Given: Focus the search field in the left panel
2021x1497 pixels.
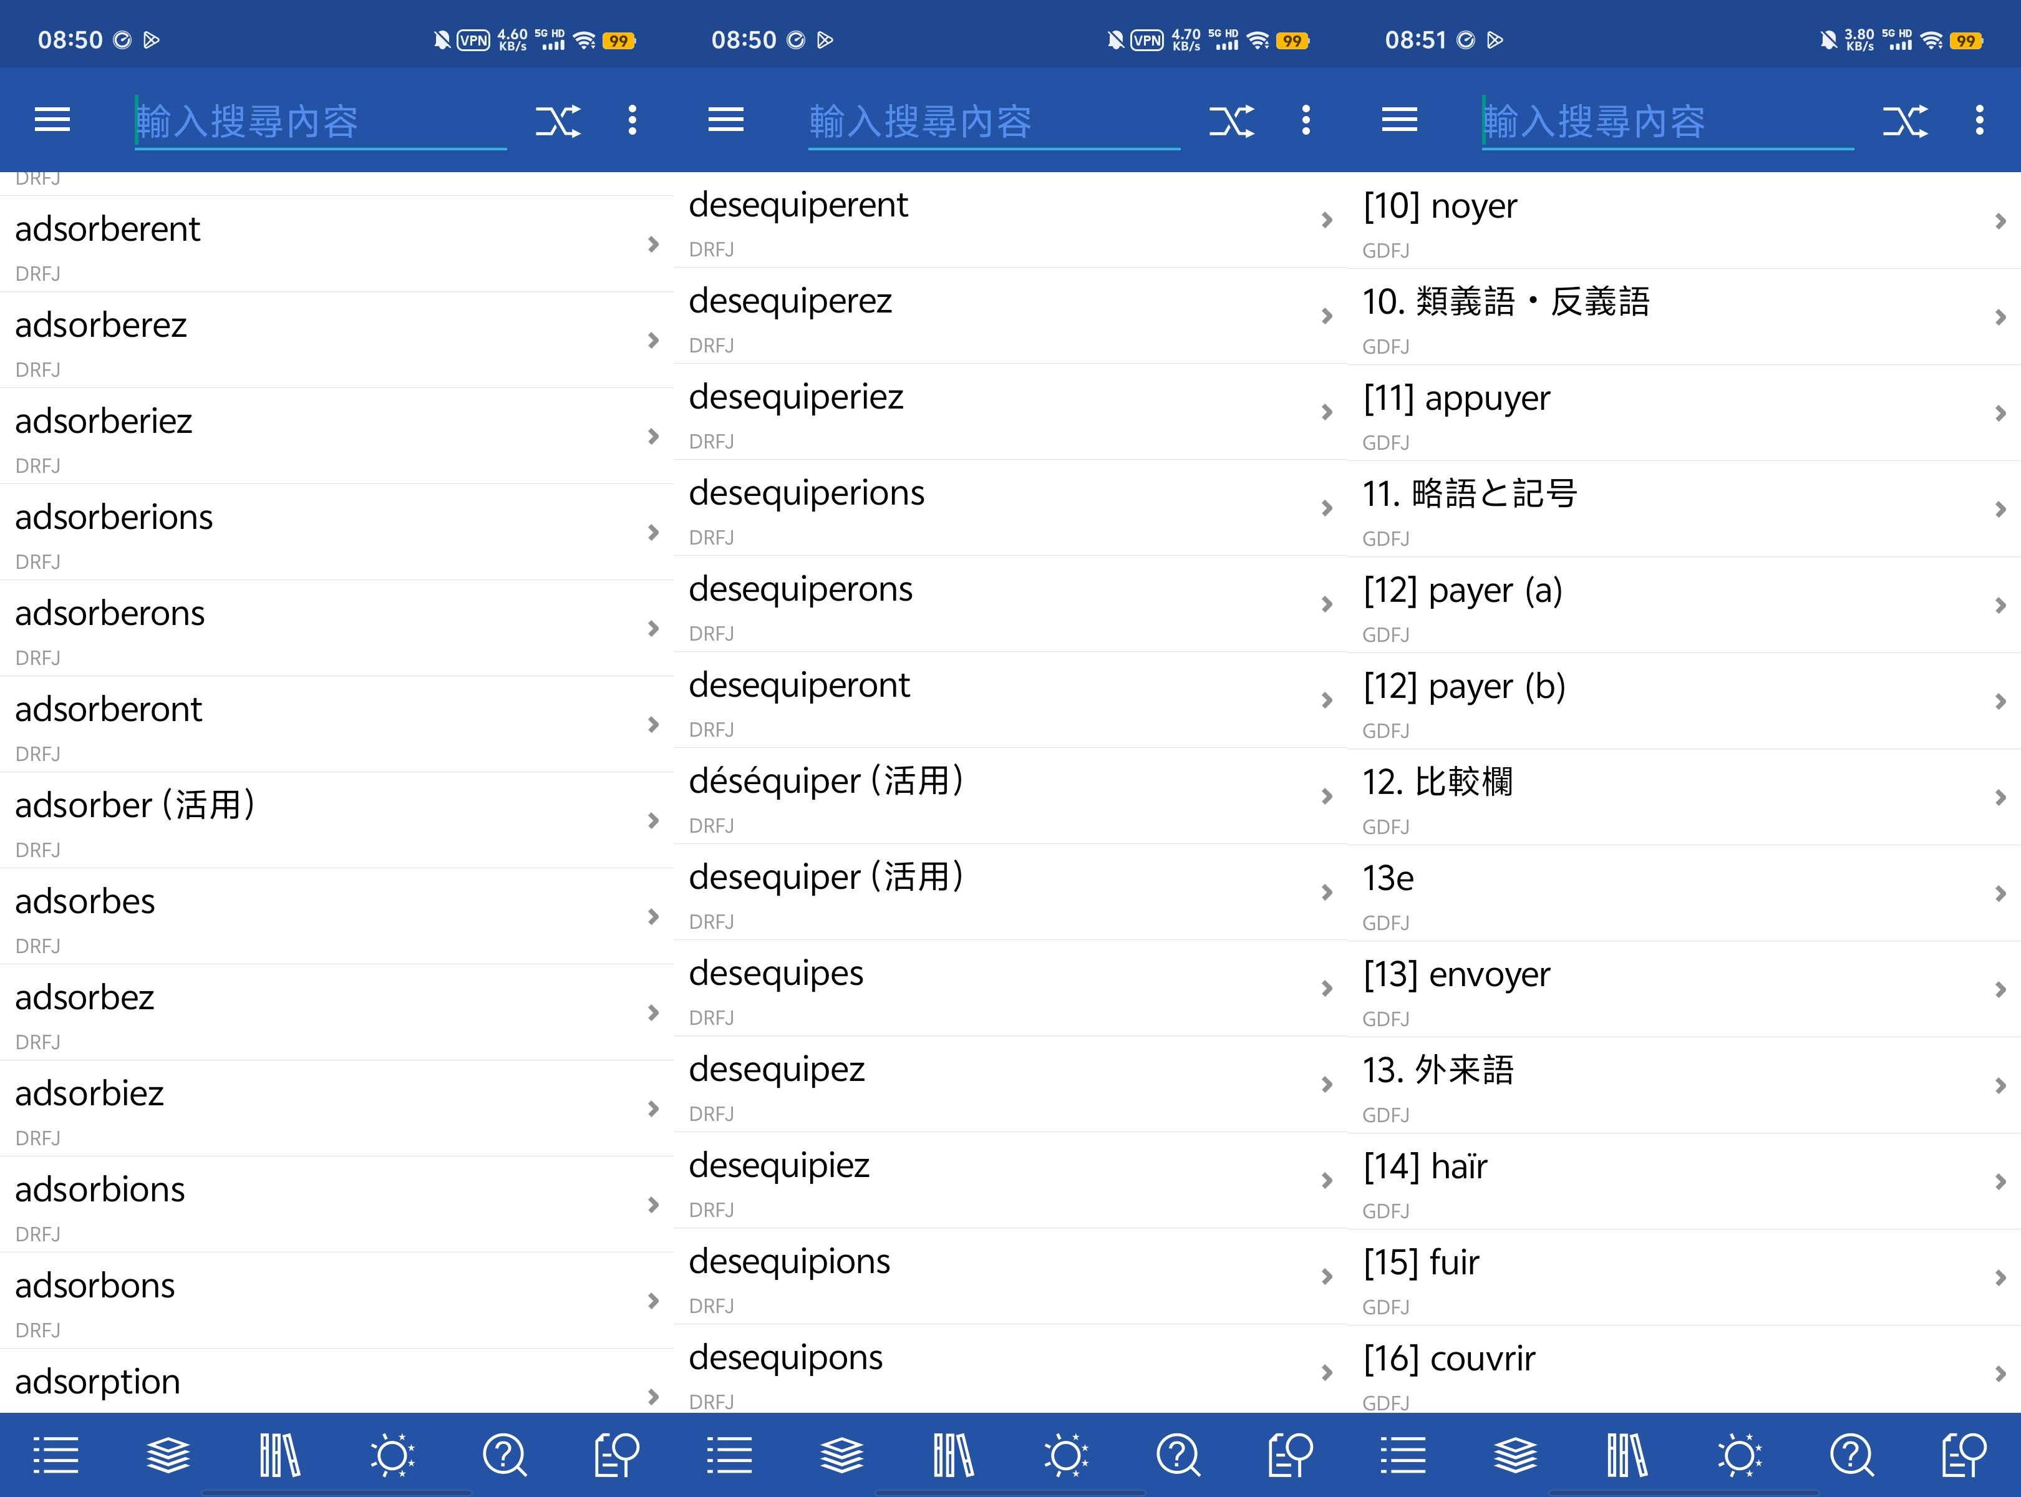Looking at the screenshot, I should [x=320, y=120].
